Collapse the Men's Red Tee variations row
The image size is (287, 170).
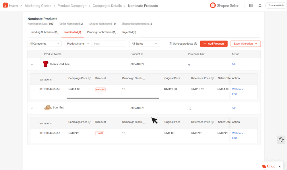[32, 64]
